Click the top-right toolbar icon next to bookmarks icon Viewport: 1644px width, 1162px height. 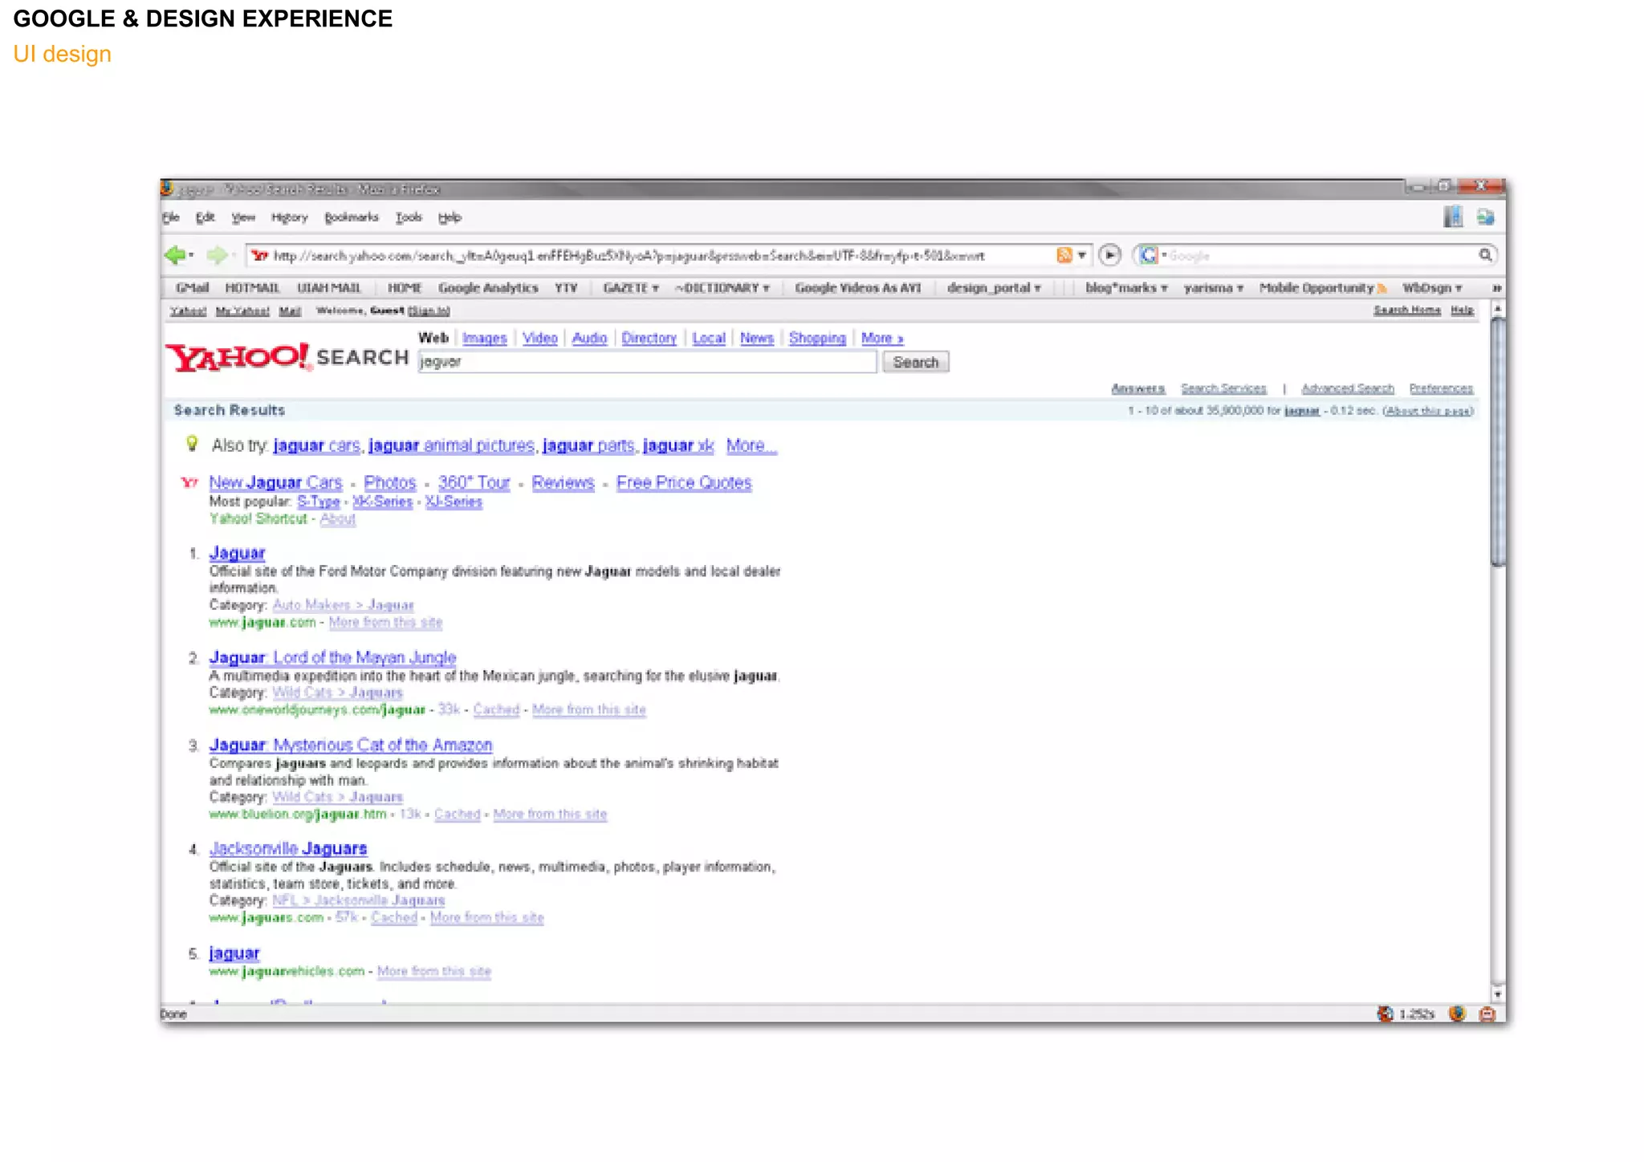tap(1486, 217)
